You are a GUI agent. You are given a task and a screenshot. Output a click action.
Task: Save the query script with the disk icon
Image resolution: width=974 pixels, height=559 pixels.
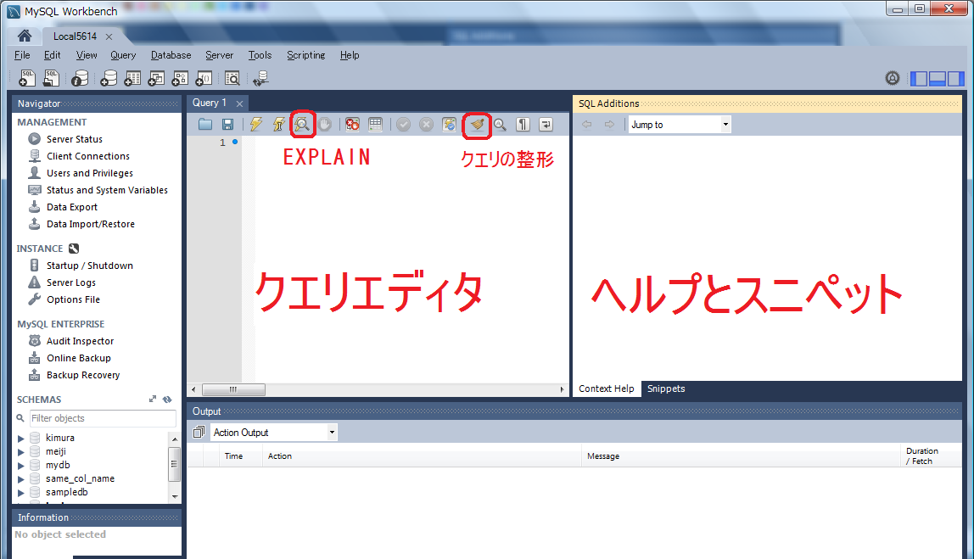click(x=228, y=124)
